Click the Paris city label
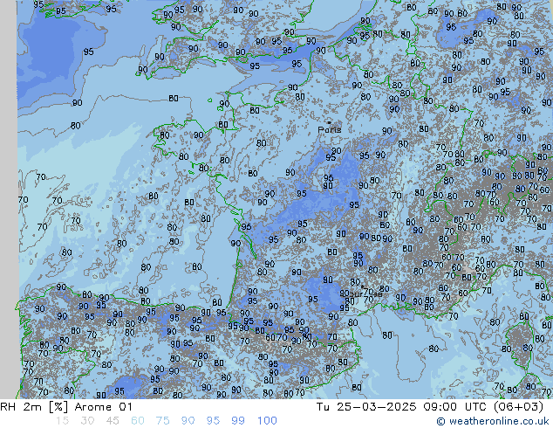 click(x=330, y=130)
